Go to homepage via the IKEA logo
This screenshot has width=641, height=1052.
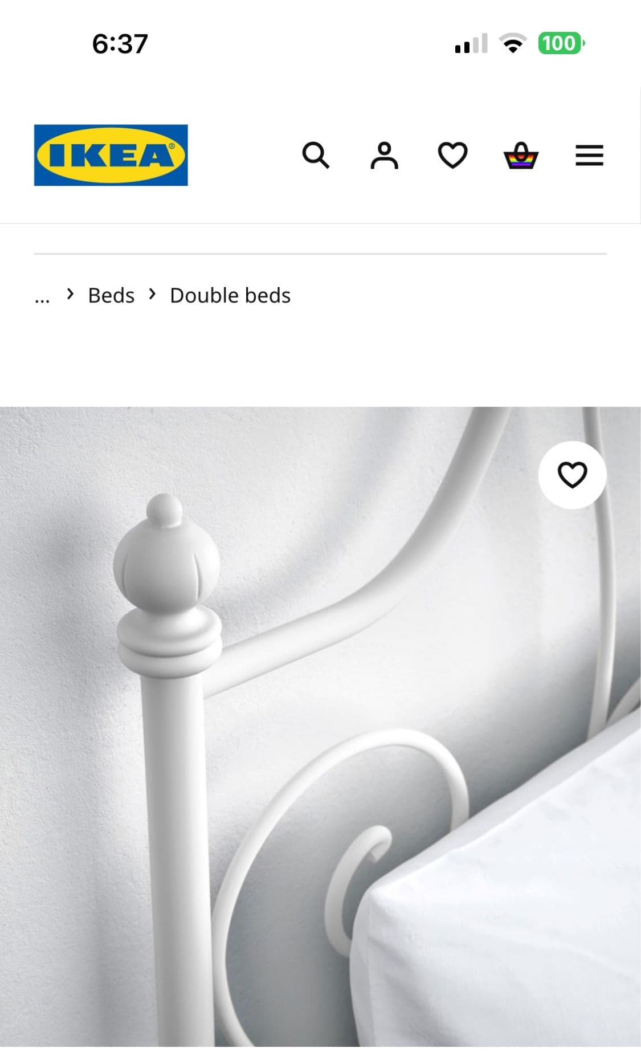[x=111, y=155]
